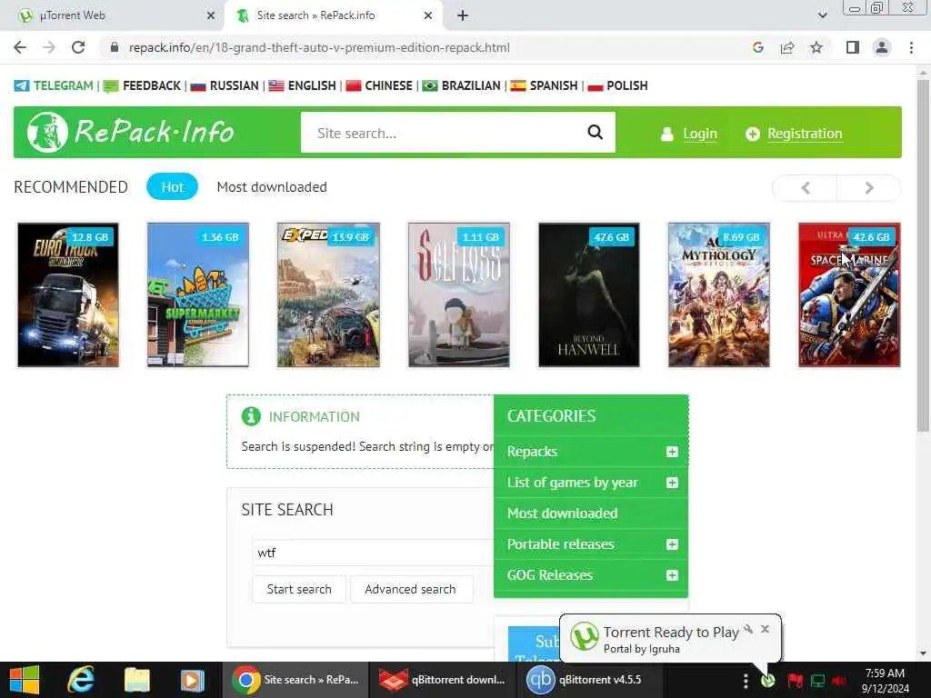Switch to qBittorrent downl... taskbar window
Viewport: 931px width, 698px height.
click(443, 680)
